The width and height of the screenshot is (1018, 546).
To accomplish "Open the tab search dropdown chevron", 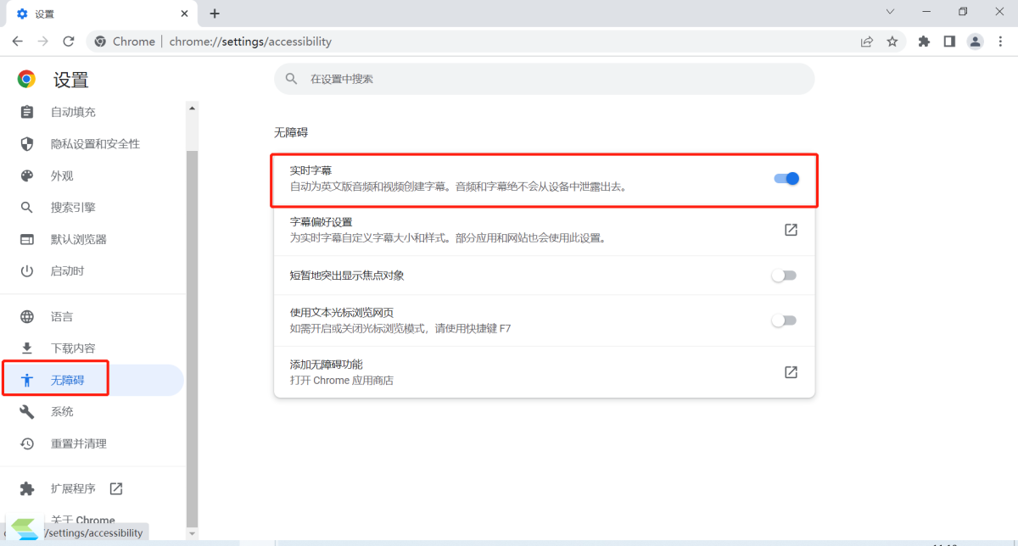I will 890,12.
